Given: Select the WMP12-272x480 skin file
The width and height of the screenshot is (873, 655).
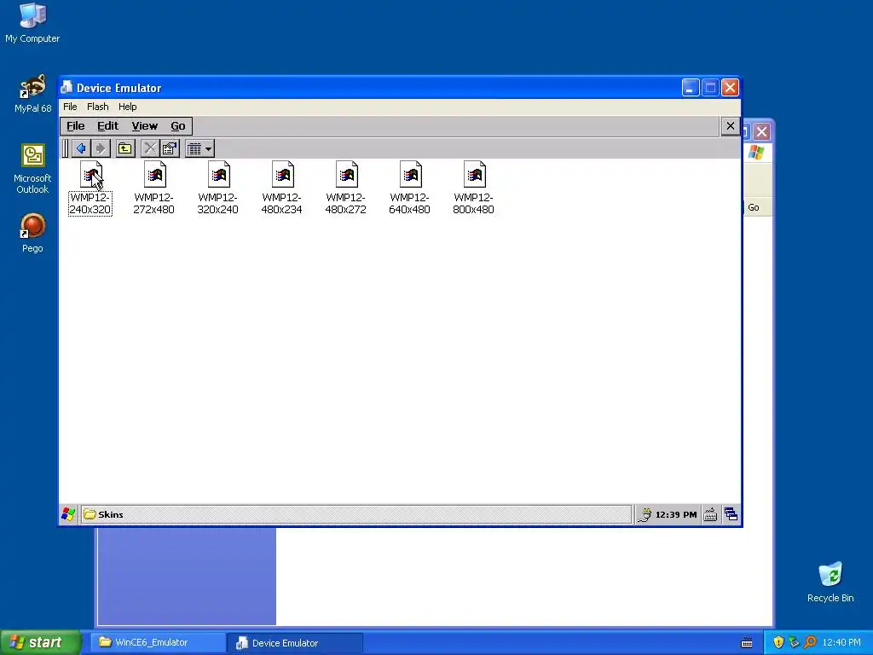Looking at the screenshot, I should pyautogui.click(x=154, y=188).
